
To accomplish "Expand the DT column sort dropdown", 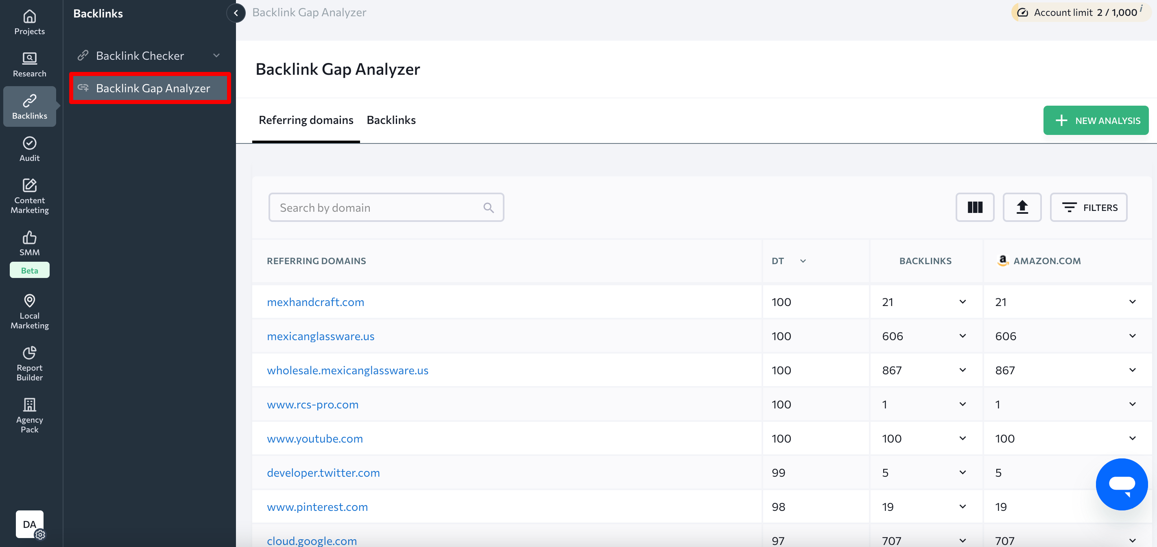I will coord(803,260).
